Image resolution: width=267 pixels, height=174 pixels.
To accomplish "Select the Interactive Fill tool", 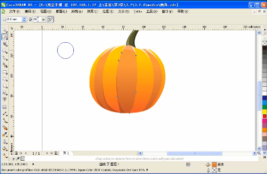I will tap(5, 155).
